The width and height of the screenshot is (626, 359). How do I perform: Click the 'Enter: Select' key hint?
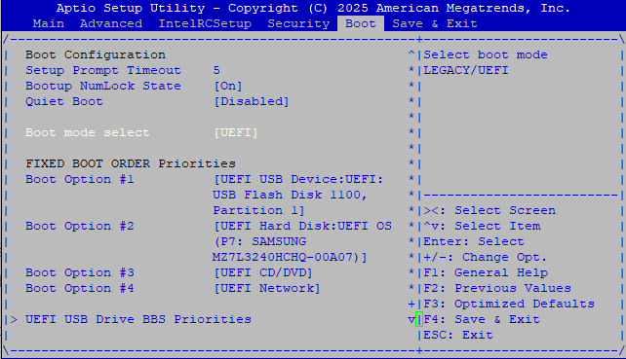pos(474,241)
